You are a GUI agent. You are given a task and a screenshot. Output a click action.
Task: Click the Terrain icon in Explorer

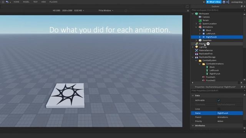pos(200,20)
